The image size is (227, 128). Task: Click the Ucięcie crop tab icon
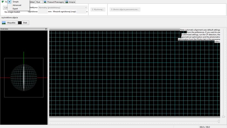coord(67,2)
